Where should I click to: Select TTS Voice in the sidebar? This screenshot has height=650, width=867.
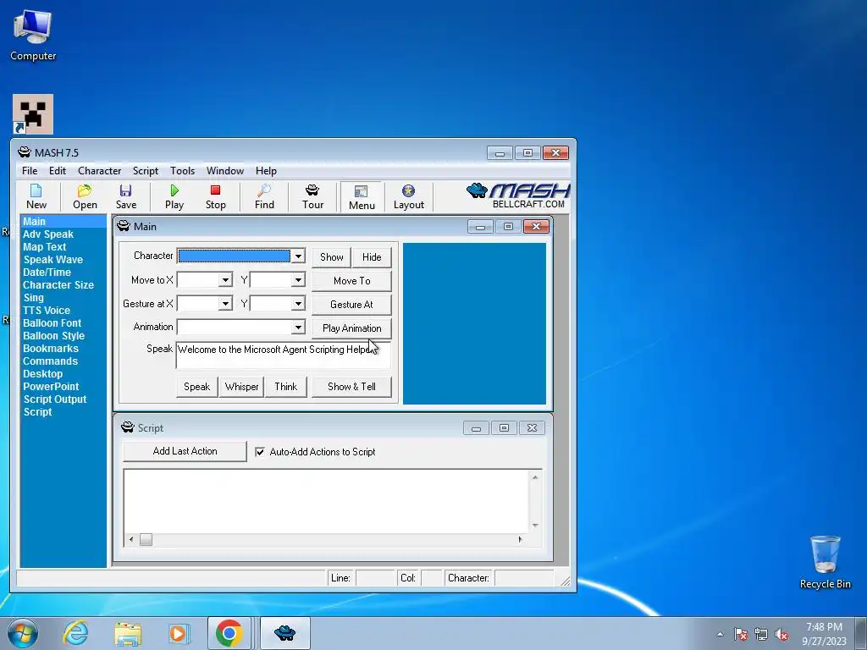tap(47, 311)
